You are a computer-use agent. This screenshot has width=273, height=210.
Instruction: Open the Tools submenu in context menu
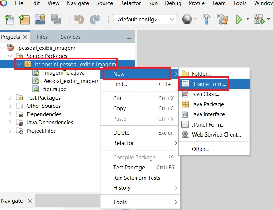pos(139,202)
